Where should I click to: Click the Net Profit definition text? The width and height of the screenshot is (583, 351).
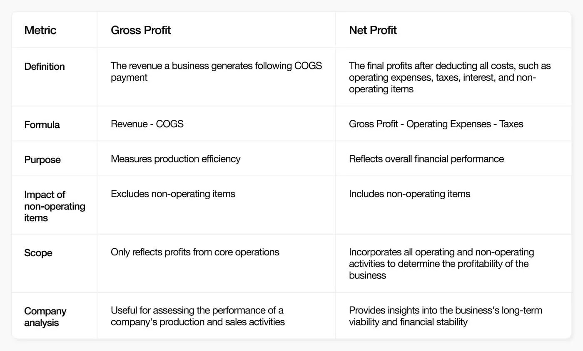[450, 77]
